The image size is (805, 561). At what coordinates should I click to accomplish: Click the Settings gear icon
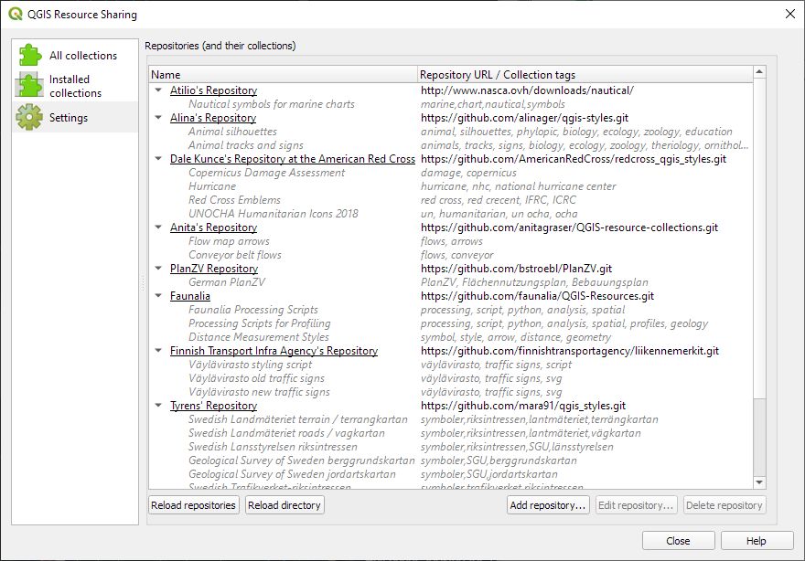click(29, 117)
